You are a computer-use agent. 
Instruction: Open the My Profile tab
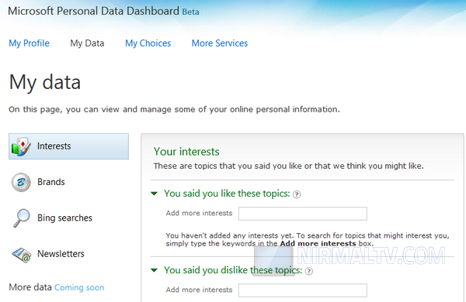click(x=30, y=43)
